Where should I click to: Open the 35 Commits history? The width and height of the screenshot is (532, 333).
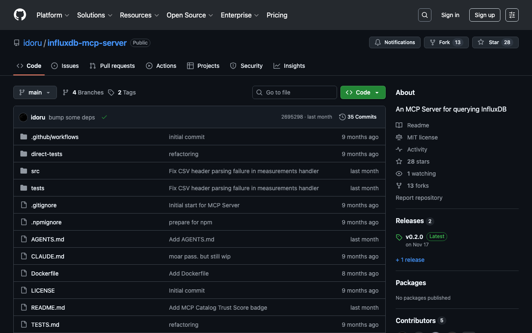click(358, 117)
